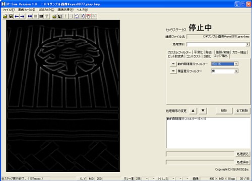Expand the 15×15 filter size dropdown

[236, 64]
